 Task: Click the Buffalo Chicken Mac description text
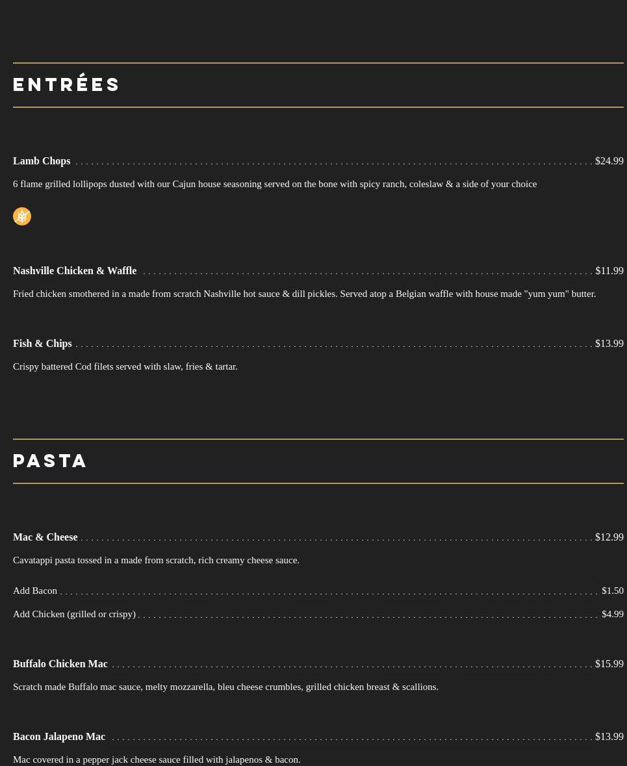(x=225, y=687)
